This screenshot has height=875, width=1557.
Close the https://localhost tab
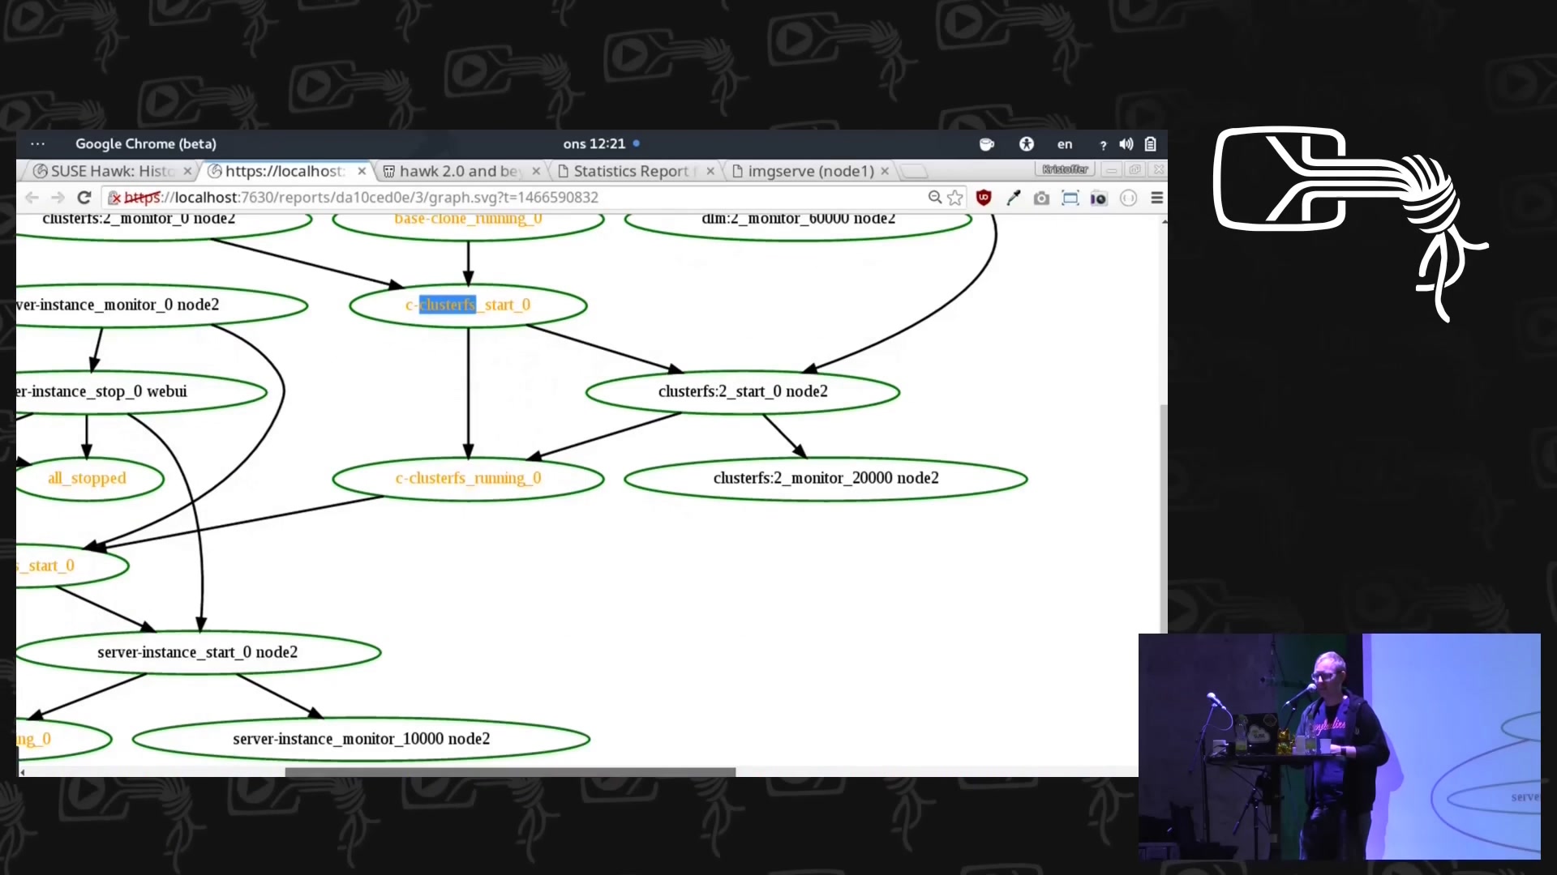pyautogui.click(x=362, y=171)
